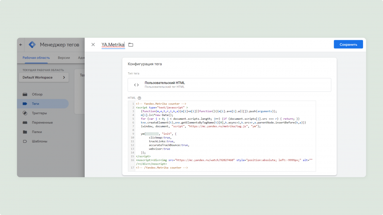Click the Default Workspace chevron arrow
This screenshot has height=215, width=383.
click(x=64, y=77)
